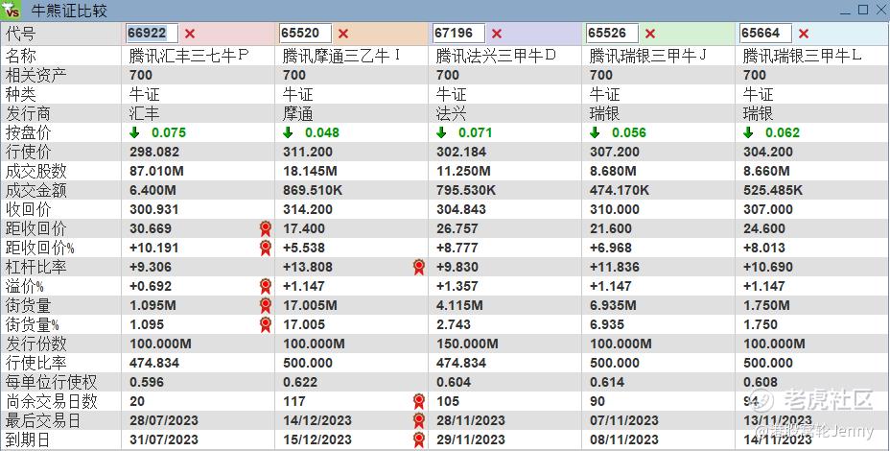Click the 溢价% row label
Image resolution: width=890 pixels, height=451 pixels.
click(24, 286)
